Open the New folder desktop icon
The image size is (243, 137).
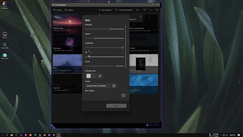[5, 56]
